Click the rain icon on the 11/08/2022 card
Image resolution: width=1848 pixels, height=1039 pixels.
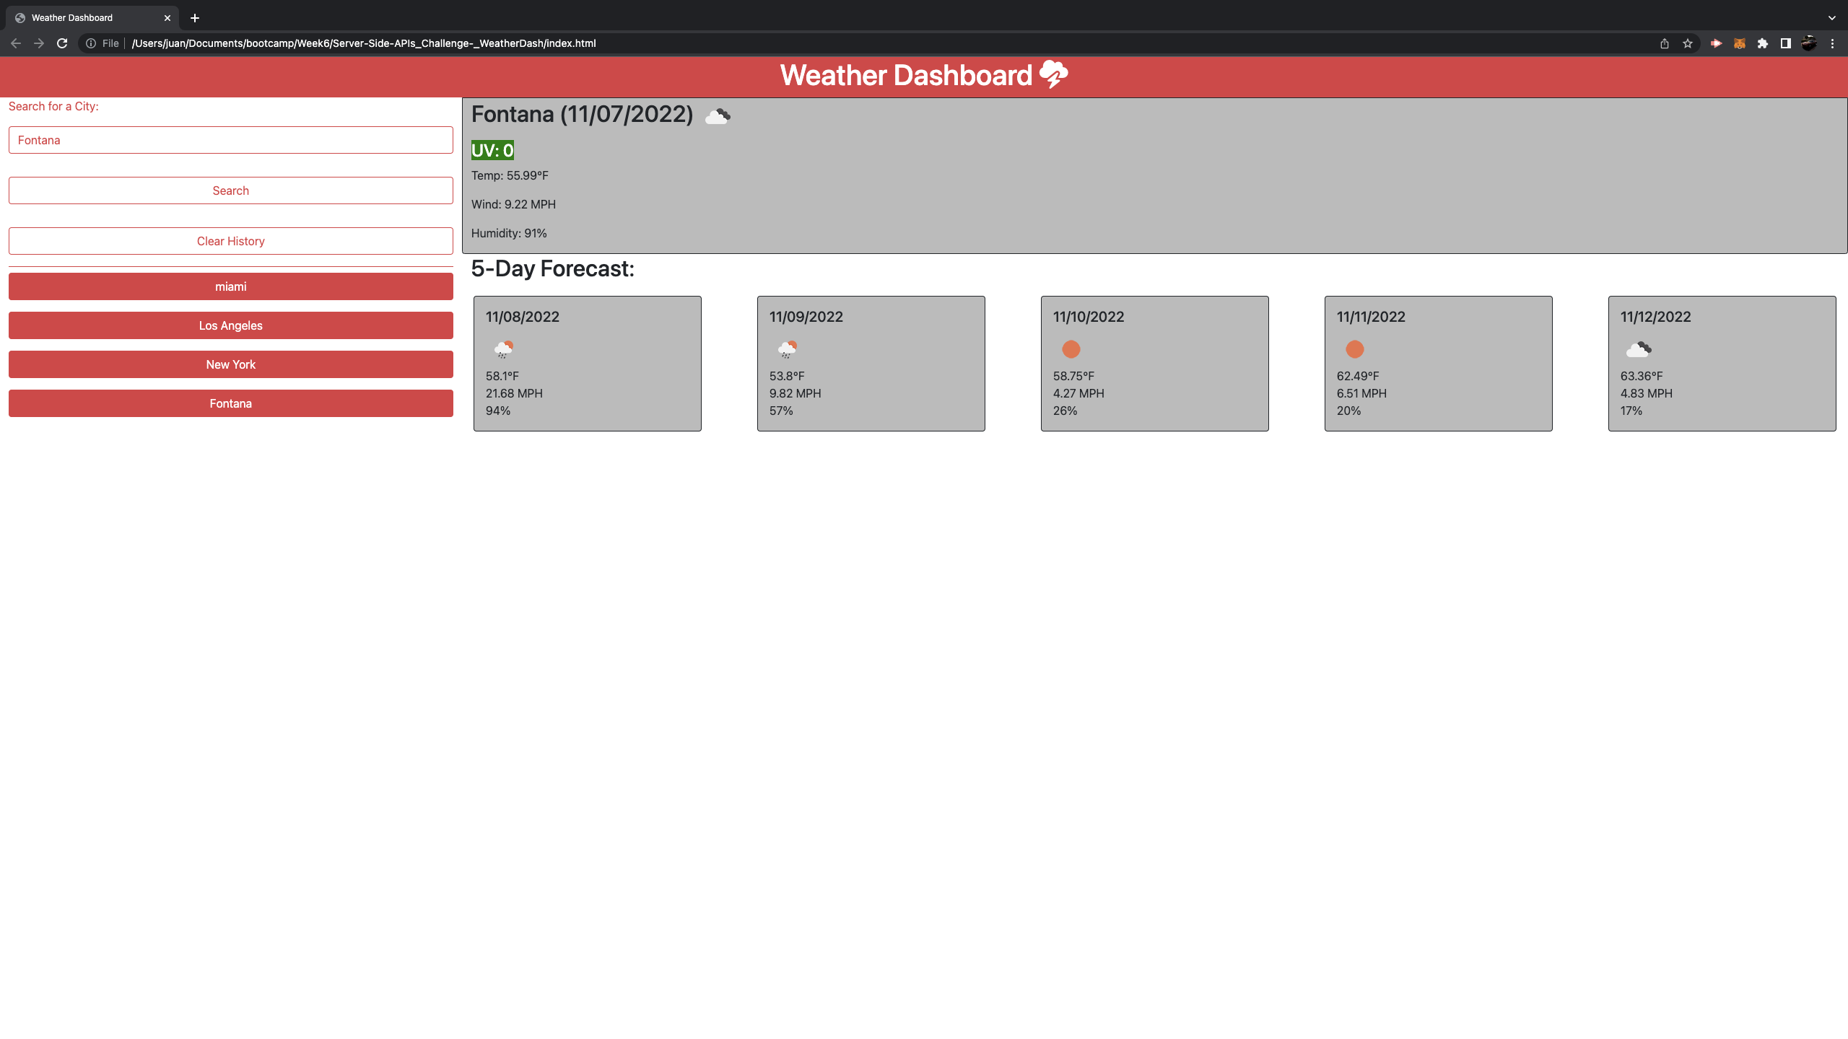click(x=503, y=349)
